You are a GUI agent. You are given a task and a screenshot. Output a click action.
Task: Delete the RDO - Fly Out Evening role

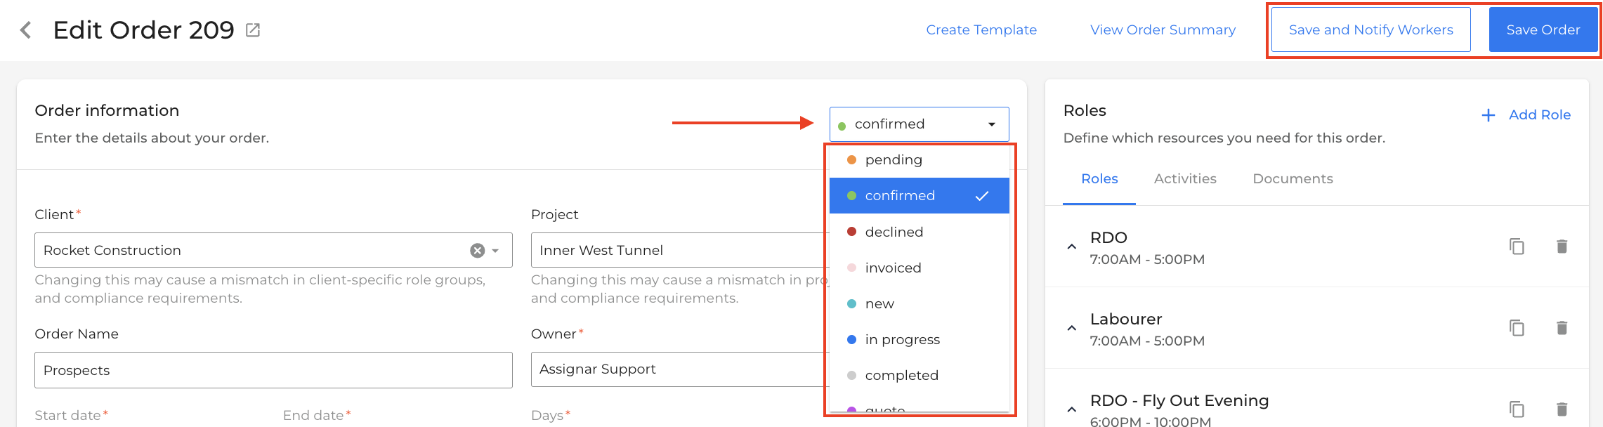point(1562,409)
